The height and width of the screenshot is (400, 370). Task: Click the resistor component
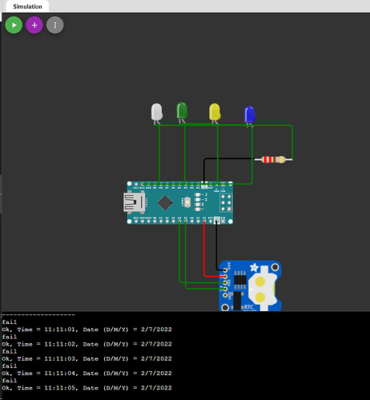pos(273,159)
